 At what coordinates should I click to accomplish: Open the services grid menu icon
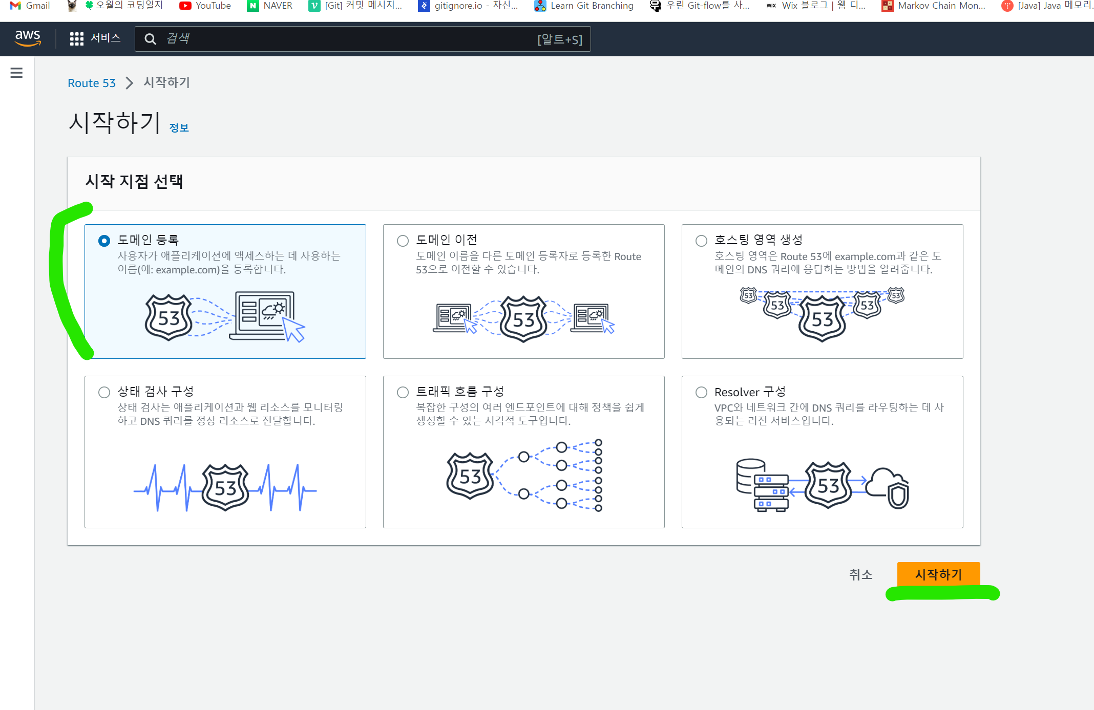[77, 39]
